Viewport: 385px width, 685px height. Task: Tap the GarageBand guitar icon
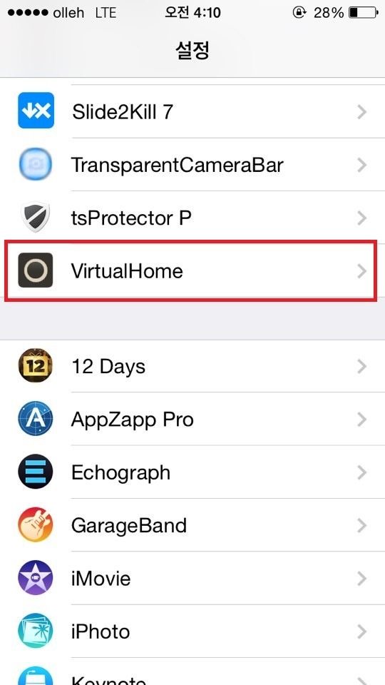coord(36,524)
